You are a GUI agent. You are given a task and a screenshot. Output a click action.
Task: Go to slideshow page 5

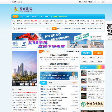coord(31,84)
